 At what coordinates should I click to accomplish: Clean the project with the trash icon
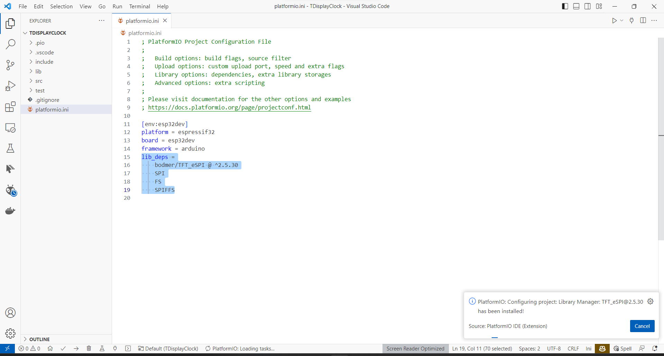89,349
